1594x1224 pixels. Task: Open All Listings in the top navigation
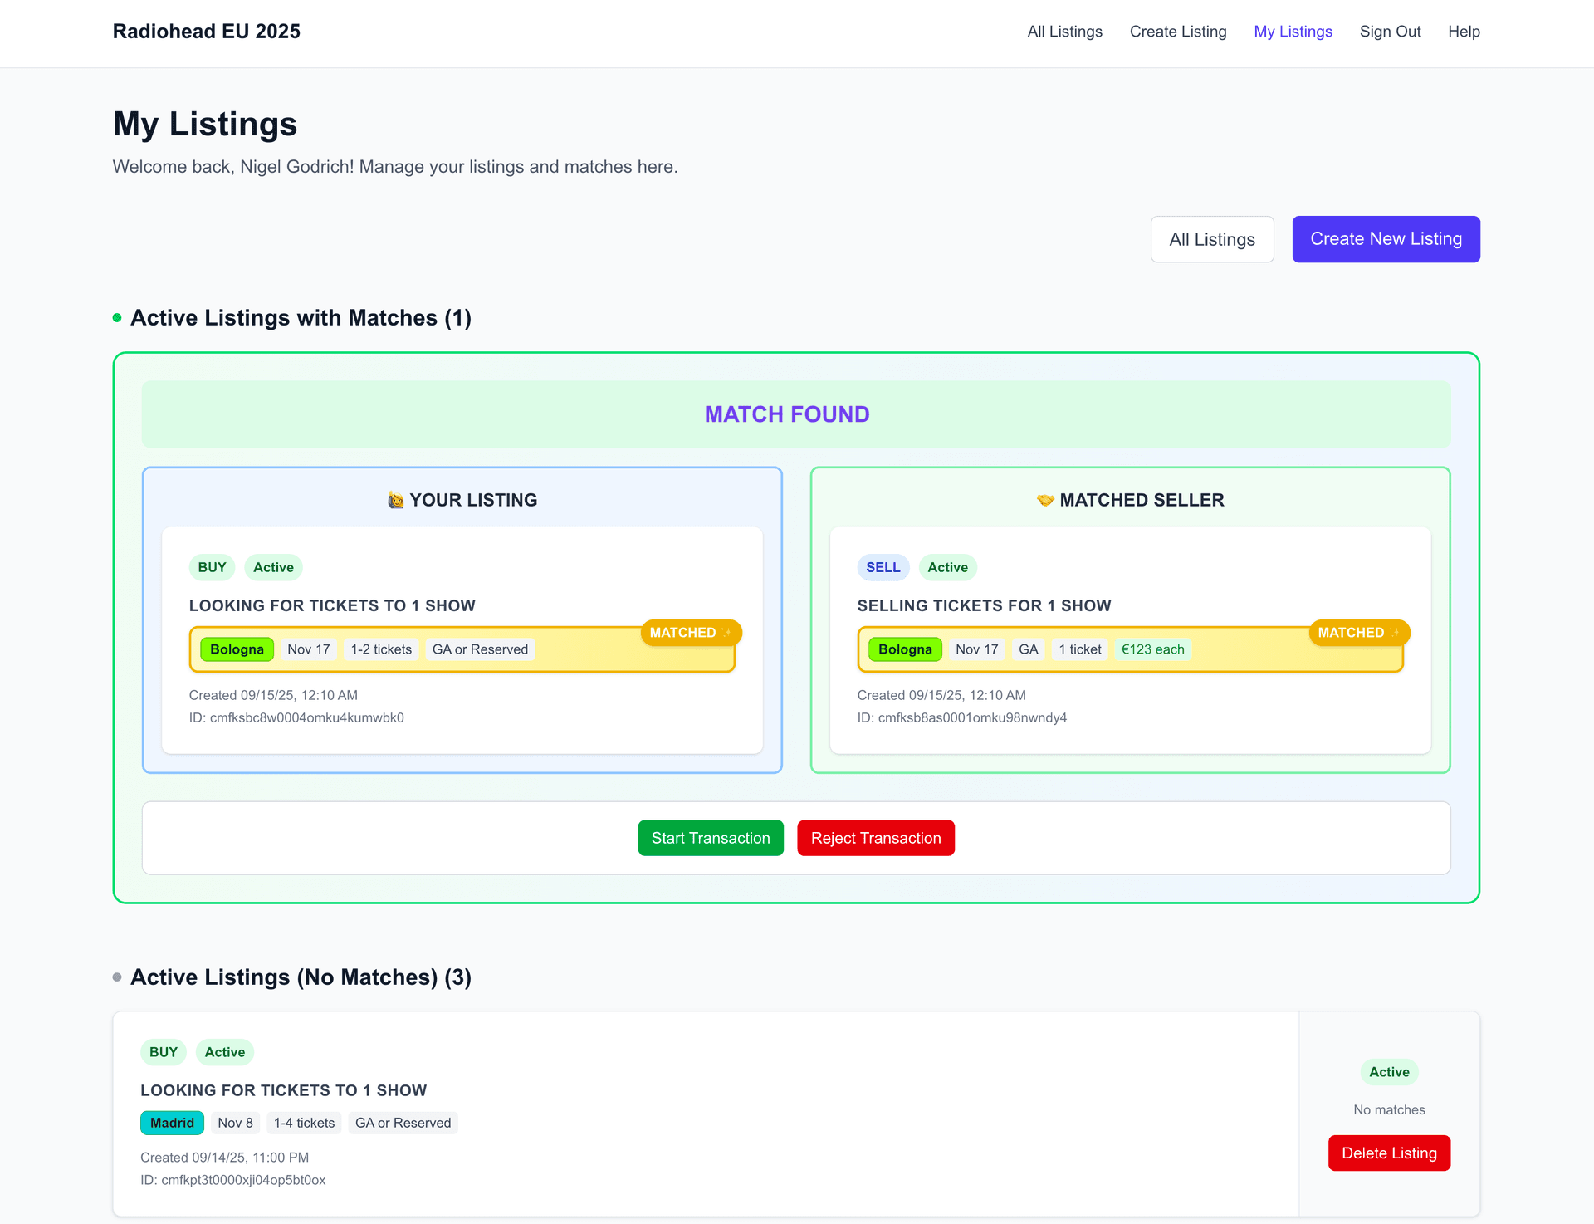(x=1064, y=32)
